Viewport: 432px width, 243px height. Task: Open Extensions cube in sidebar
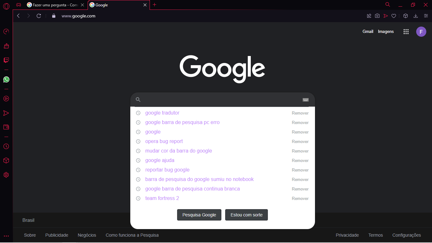(6, 161)
